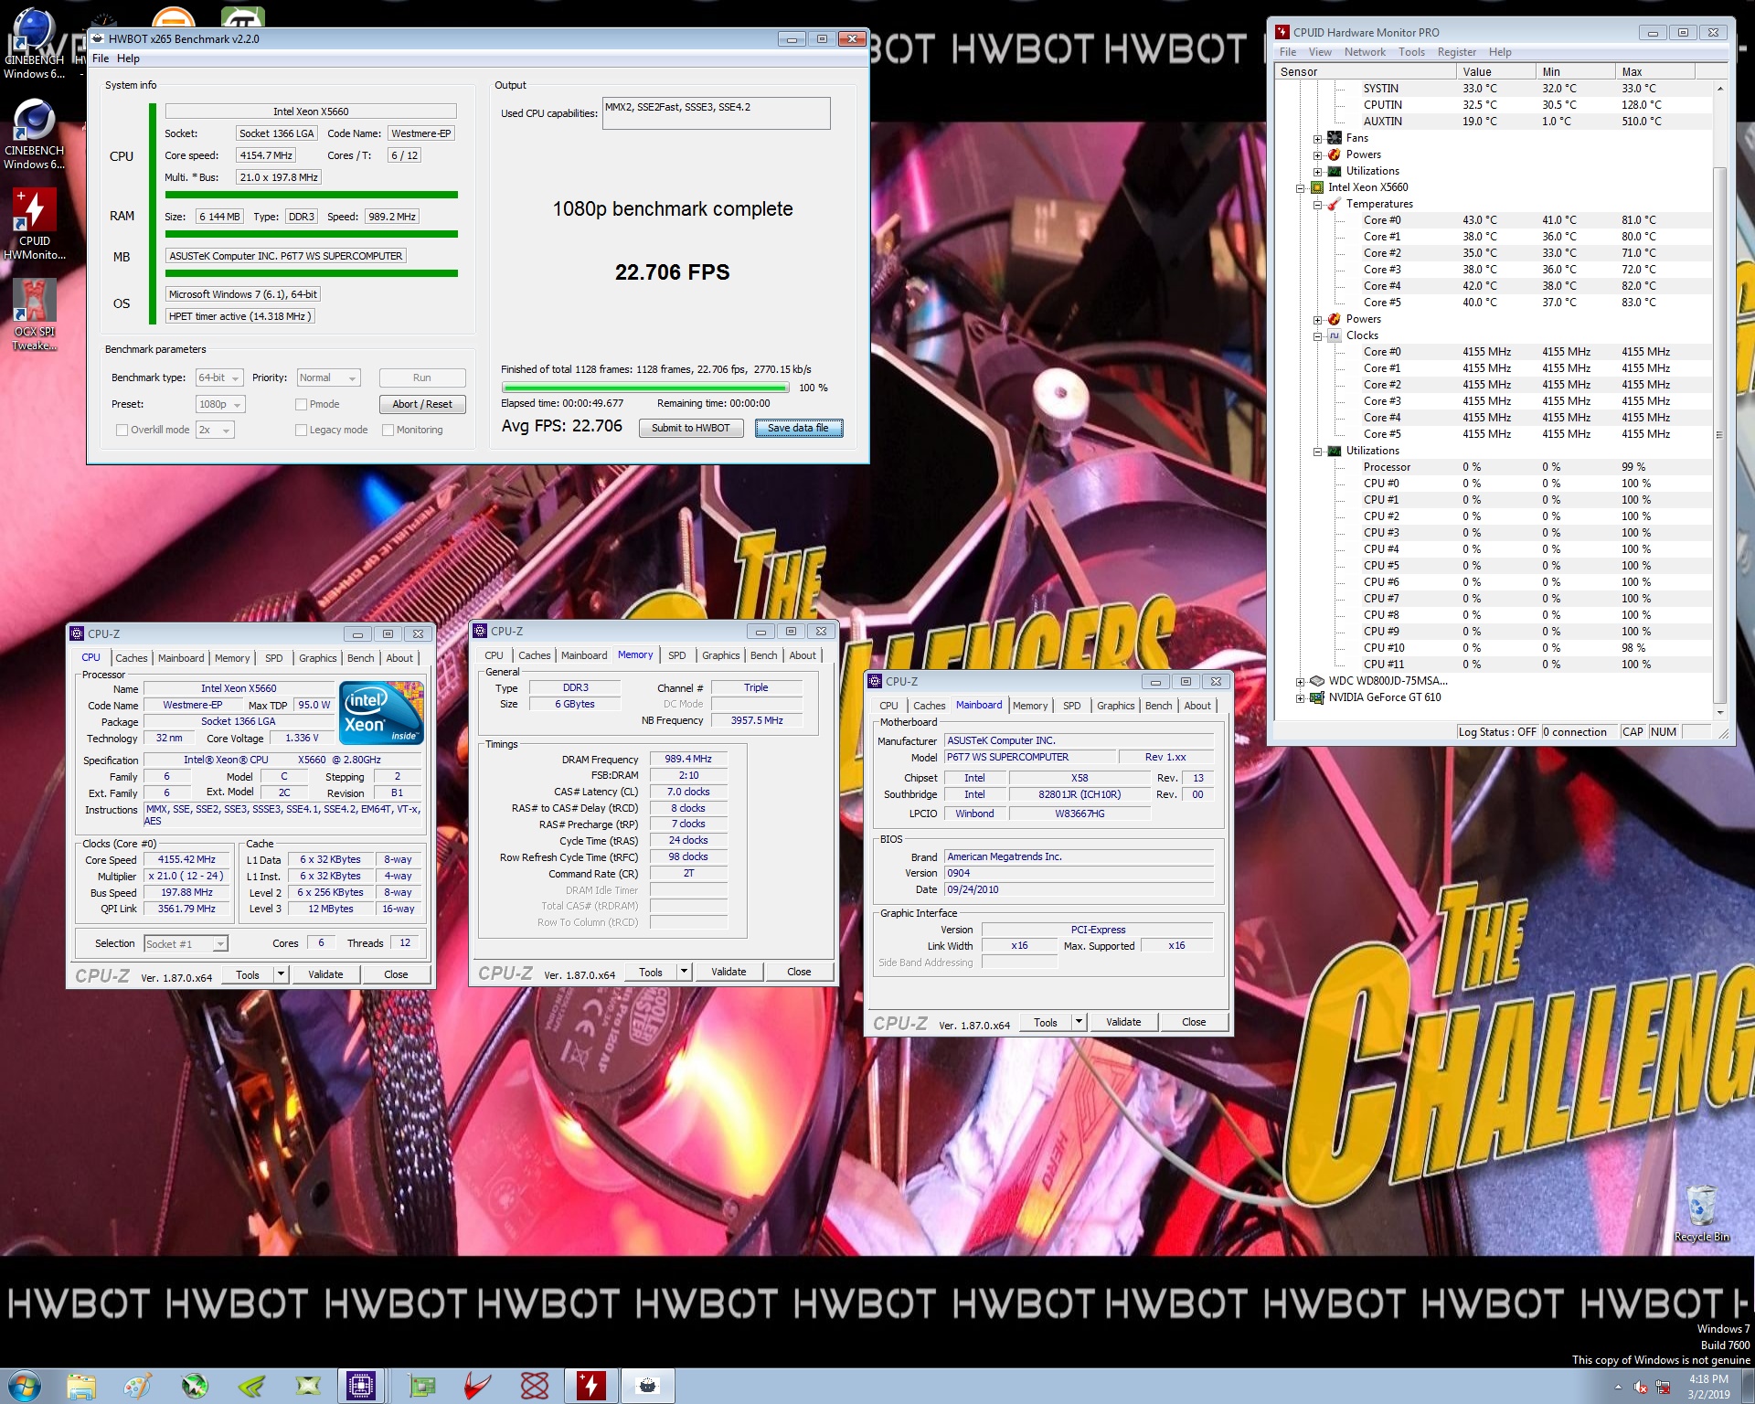This screenshot has height=1404, width=1755.
Task: Switch to Graphics tab in CPU-Z Mainboard window
Action: click(1115, 706)
